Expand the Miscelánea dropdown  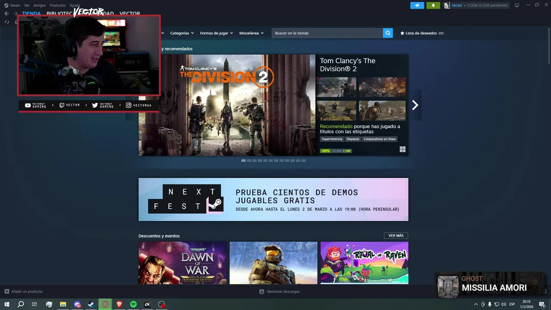click(251, 33)
